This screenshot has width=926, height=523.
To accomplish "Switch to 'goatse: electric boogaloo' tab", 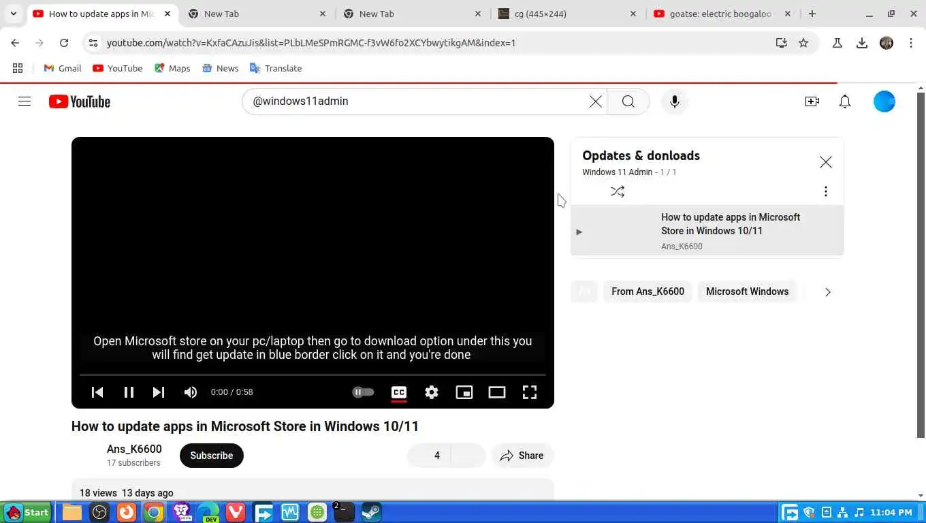I will tap(721, 14).
